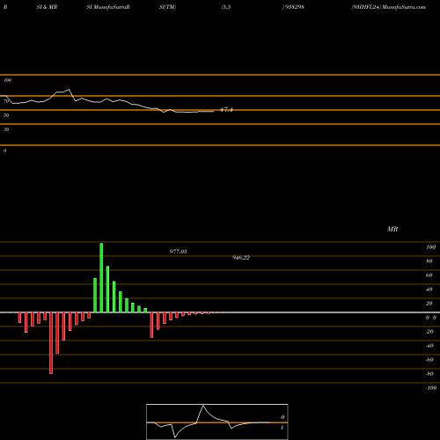Image resolution: width=440 pixels, height=440 pixels.
Task: Click the peak of the RSI line
Action: pyautogui.click(x=69, y=90)
